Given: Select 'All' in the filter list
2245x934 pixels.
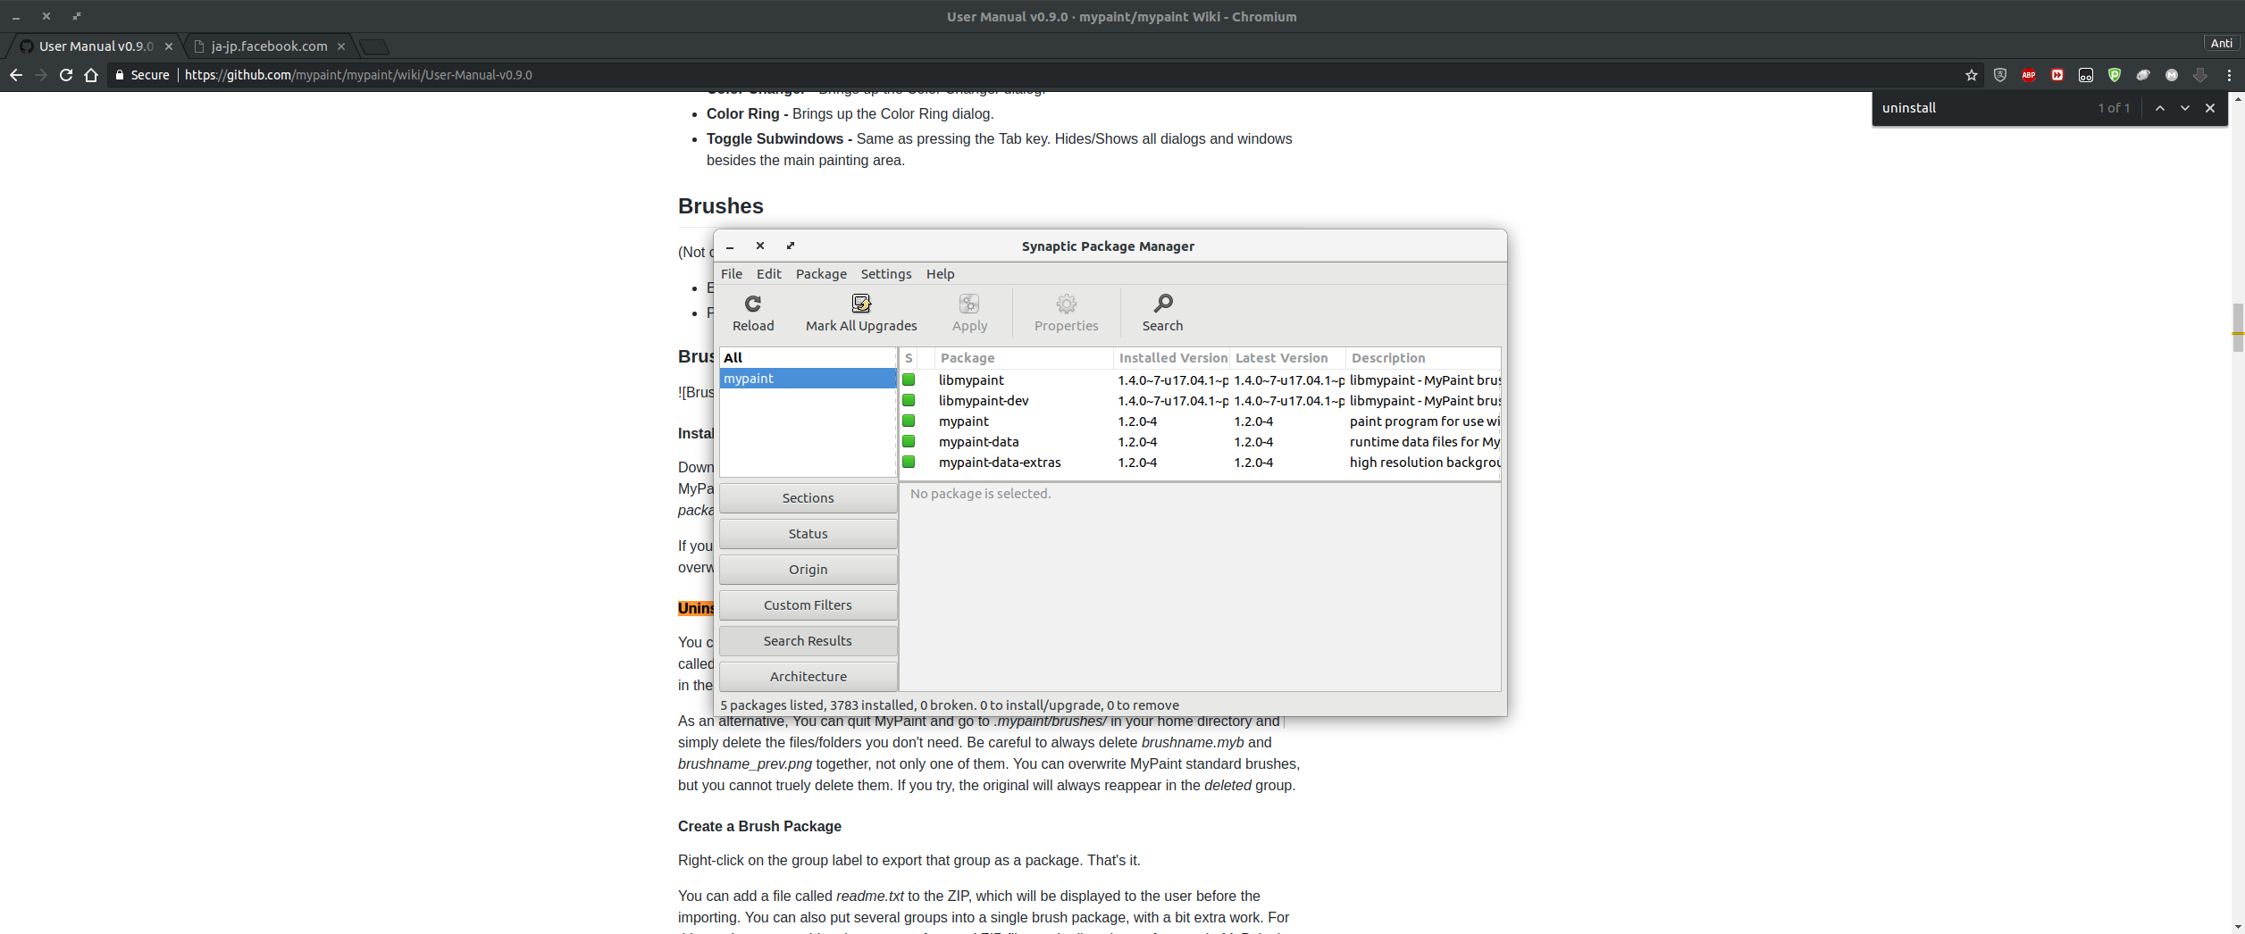Looking at the screenshot, I should tap(808, 358).
